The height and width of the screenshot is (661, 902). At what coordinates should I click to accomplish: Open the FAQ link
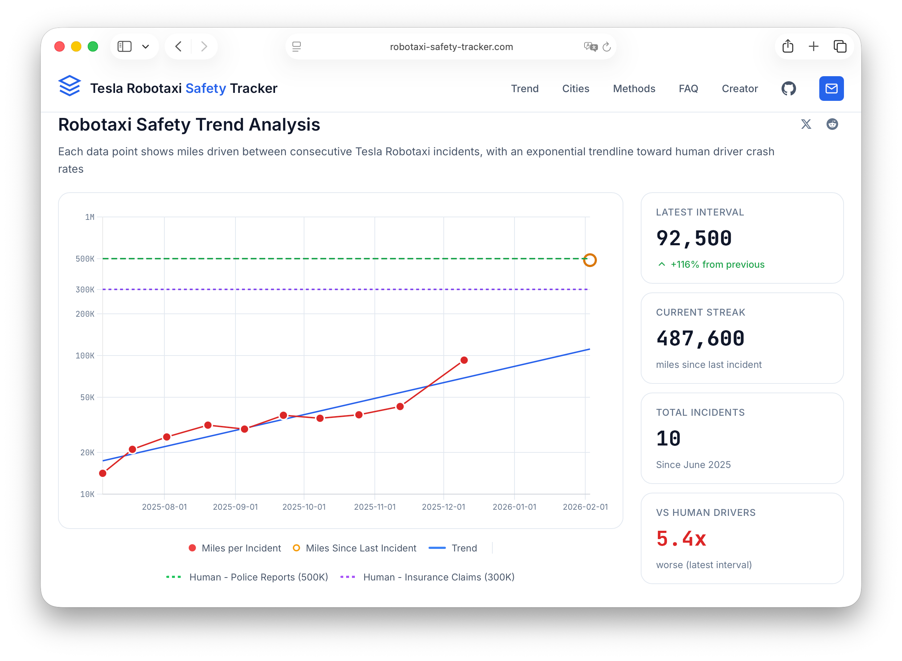coord(688,89)
